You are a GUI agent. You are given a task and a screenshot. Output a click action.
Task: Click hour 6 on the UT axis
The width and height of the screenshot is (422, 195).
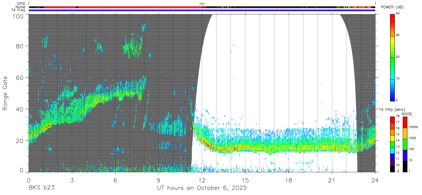pyautogui.click(x=115, y=180)
